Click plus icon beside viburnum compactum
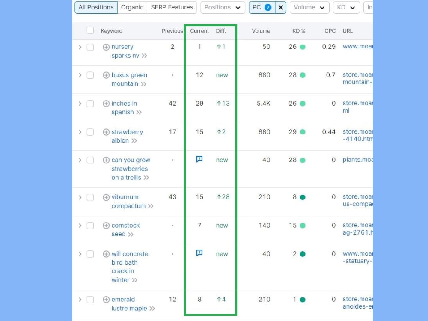This screenshot has height=321, width=428. (106, 197)
